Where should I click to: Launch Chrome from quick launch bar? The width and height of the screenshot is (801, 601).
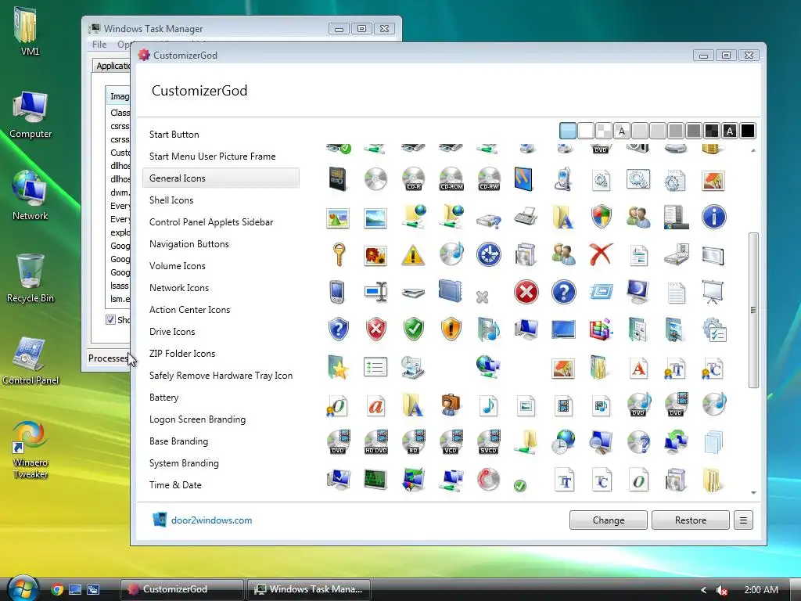click(x=57, y=589)
